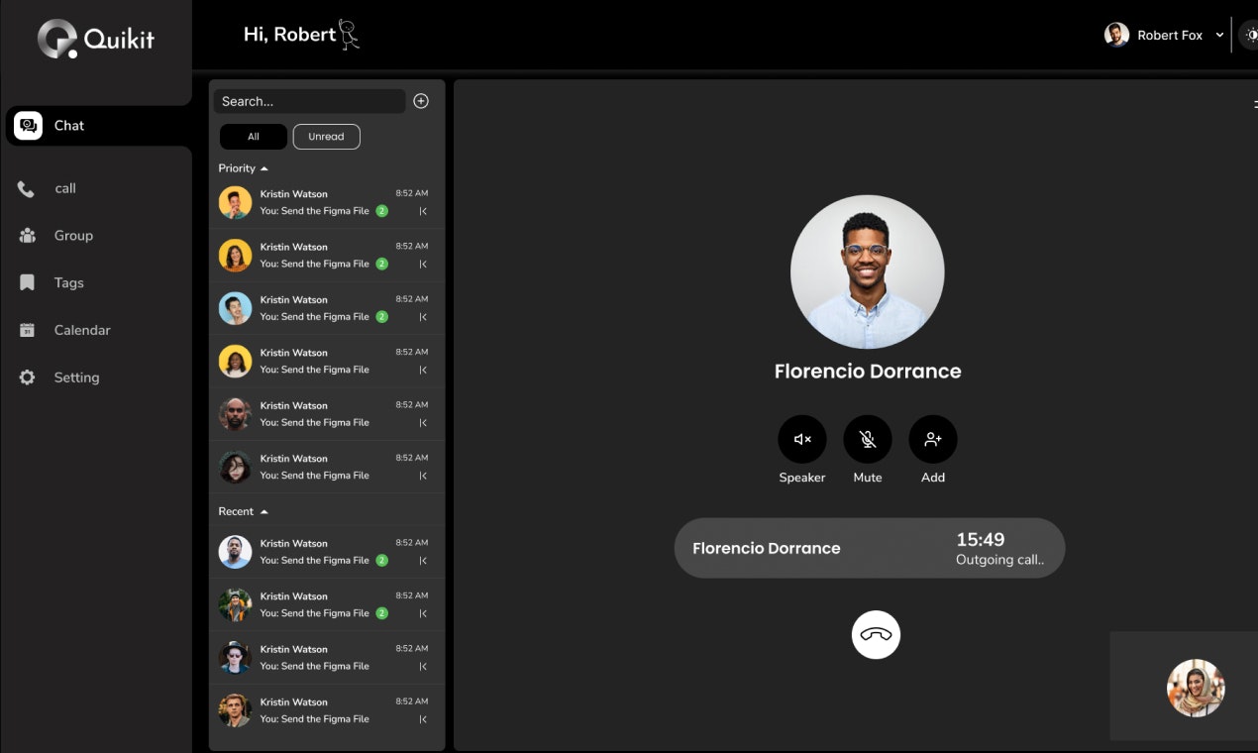The width and height of the screenshot is (1258, 753).
Task: Click the 15:49 call timer
Action: pos(981,539)
